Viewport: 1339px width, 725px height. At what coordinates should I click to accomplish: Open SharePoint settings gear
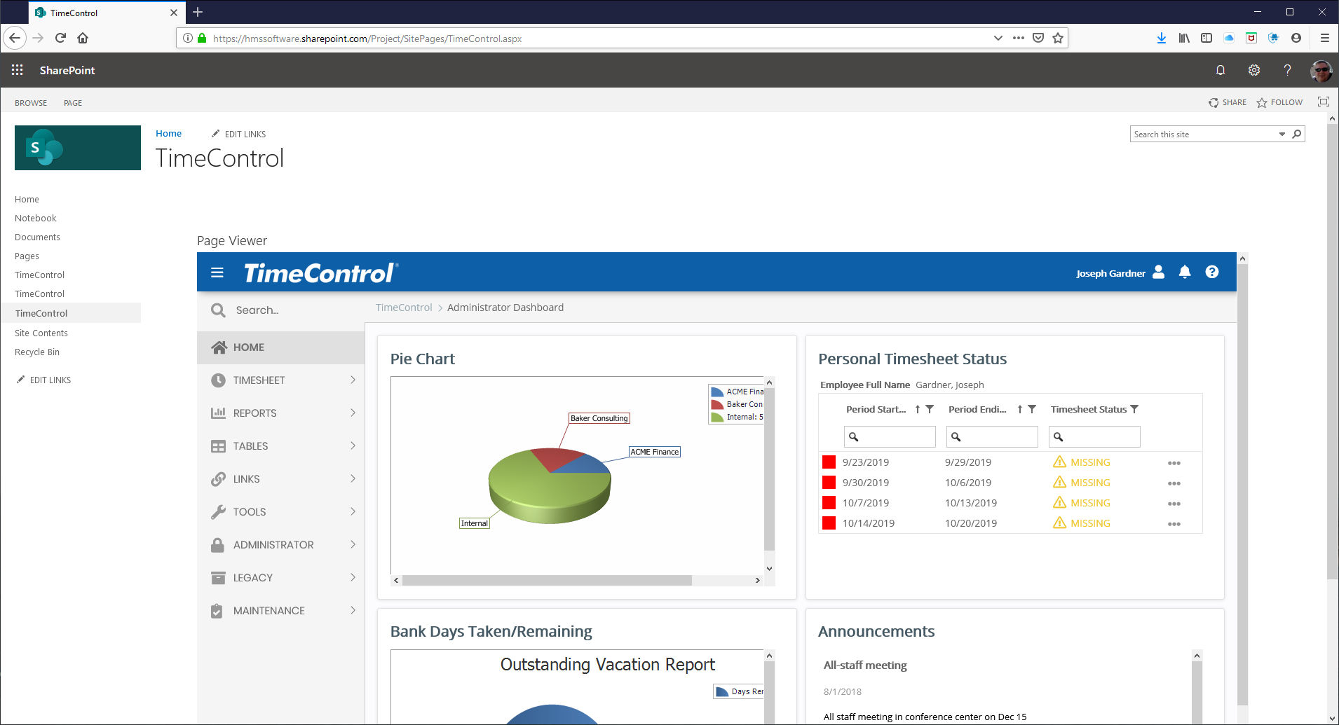pos(1254,70)
